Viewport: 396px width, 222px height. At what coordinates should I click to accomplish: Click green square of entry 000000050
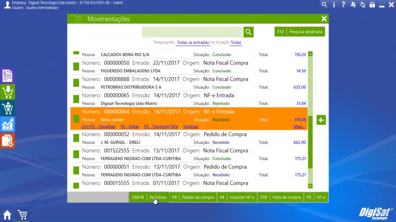(76, 67)
